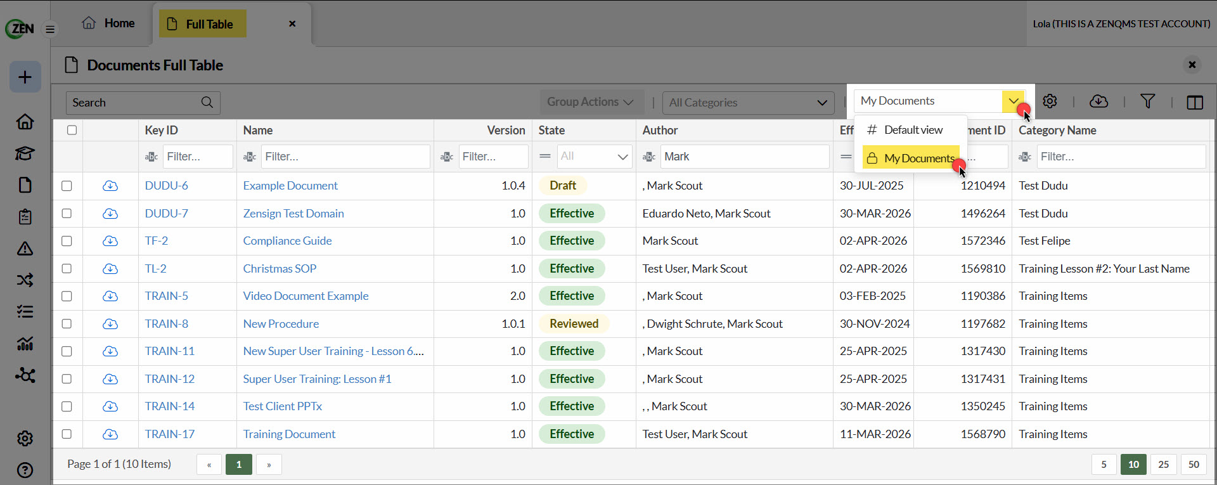Open the settings gear in left sidebar
Viewport: 1217px width, 485px height.
[x=25, y=438]
